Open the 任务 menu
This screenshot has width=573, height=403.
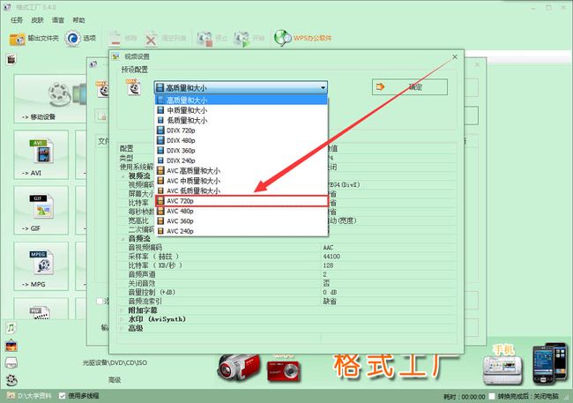17,20
